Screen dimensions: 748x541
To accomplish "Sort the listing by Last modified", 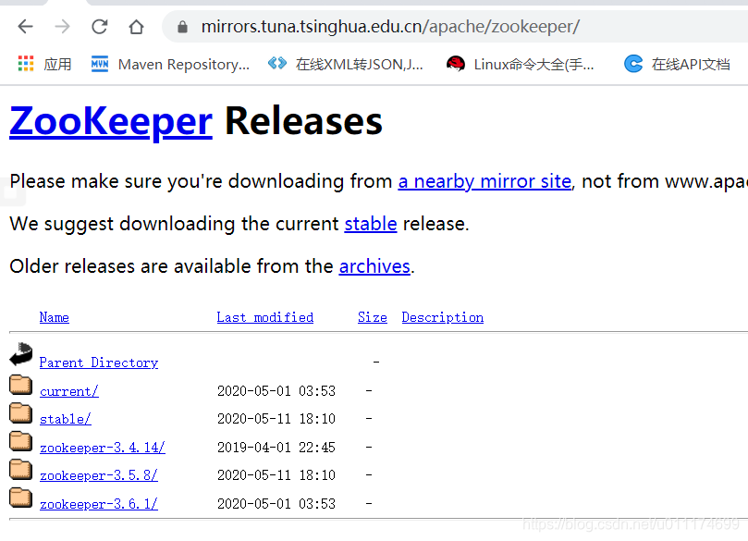I will point(264,317).
